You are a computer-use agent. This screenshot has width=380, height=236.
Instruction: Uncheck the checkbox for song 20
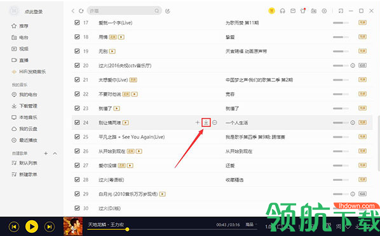pyautogui.click(x=77, y=65)
